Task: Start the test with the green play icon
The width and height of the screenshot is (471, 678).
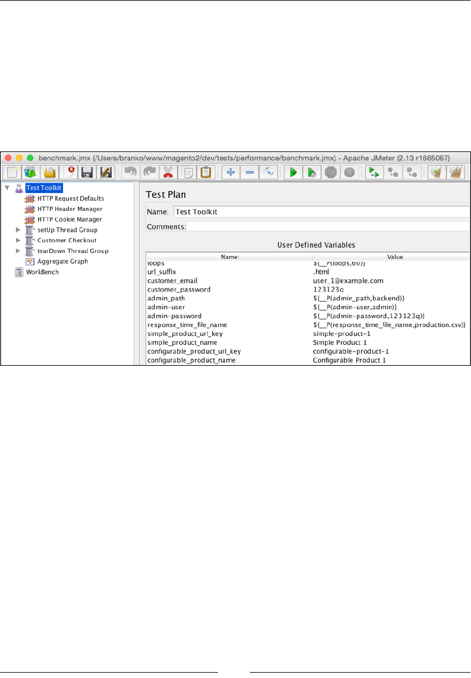Action: coord(293,172)
